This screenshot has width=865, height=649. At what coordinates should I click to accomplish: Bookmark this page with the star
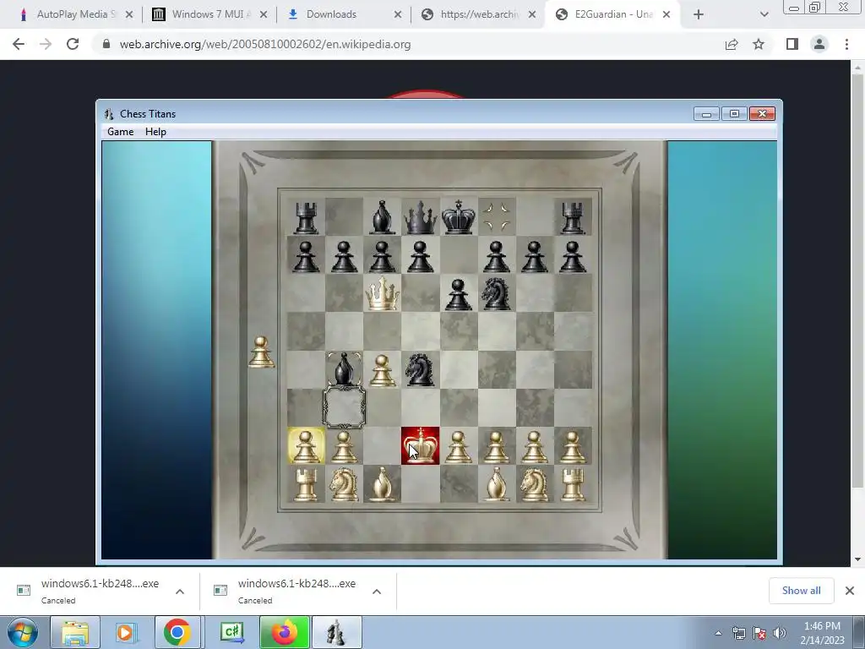click(759, 44)
